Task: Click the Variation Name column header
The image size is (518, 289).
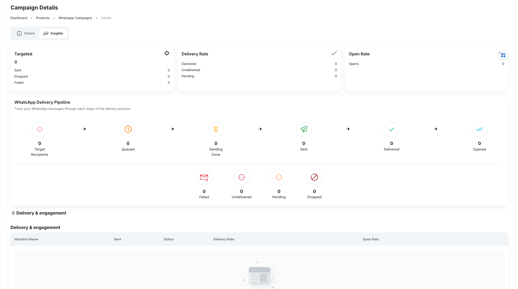Action: tap(26, 239)
